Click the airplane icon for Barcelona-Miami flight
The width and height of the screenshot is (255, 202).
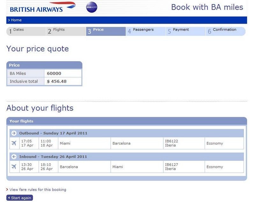point(14,167)
